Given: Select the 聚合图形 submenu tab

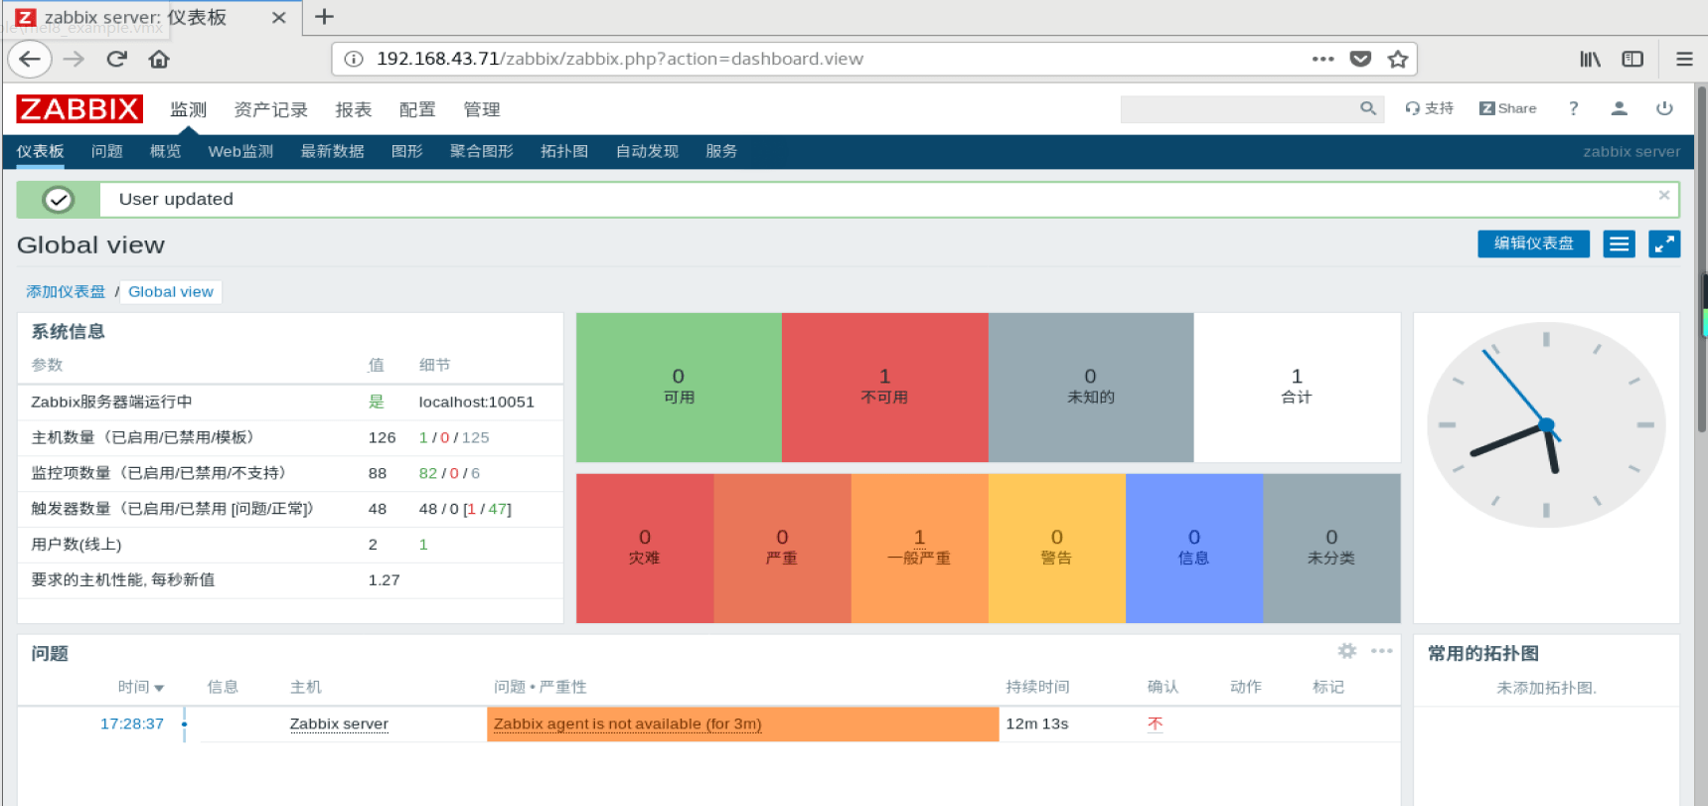Looking at the screenshot, I should click(x=482, y=151).
